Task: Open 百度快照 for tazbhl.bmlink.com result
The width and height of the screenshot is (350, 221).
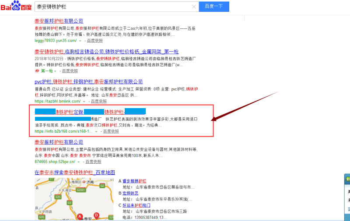Action: click(x=99, y=102)
